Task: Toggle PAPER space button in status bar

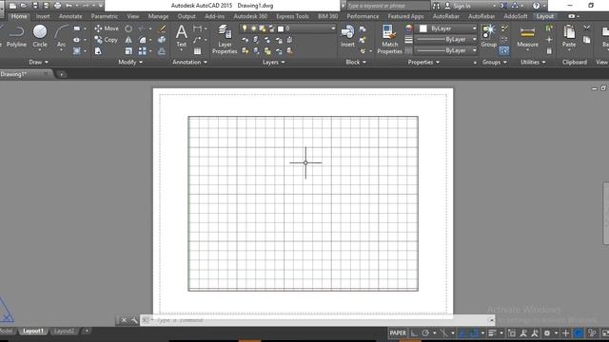Action: tap(398, 333)
